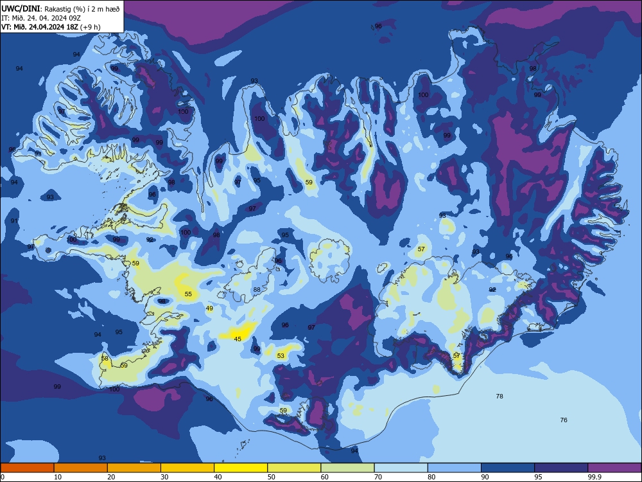Click the 10–20 orange legend swatch

click(81, 468)
